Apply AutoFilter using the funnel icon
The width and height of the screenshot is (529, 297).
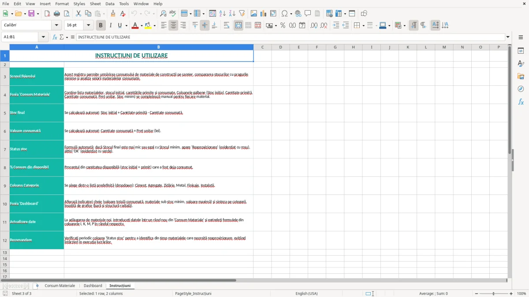(x=242, y=14)
